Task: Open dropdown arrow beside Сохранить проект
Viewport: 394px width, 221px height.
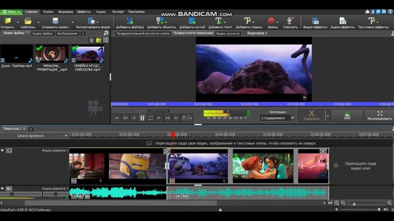Action: (x=73, y=22)
